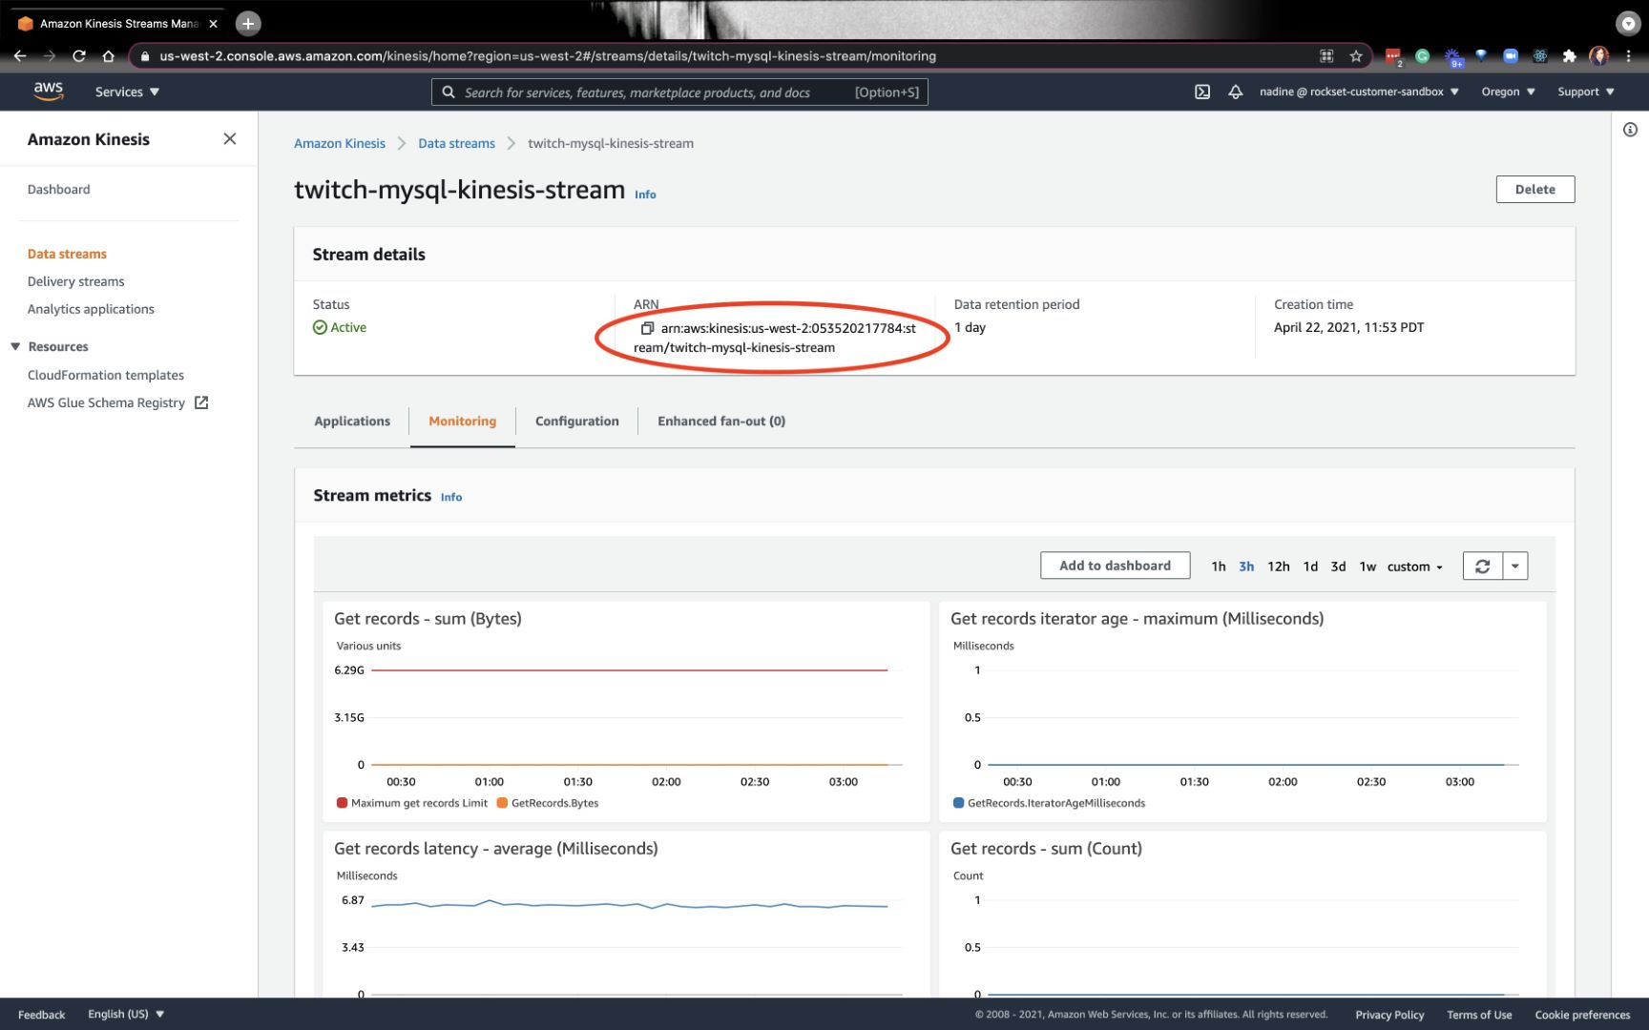The width and height of the screenshot is (1649, 1030).
Task: Delete the twitch-mysql-kinesis-stream
Action: (x=1534, y=189)
